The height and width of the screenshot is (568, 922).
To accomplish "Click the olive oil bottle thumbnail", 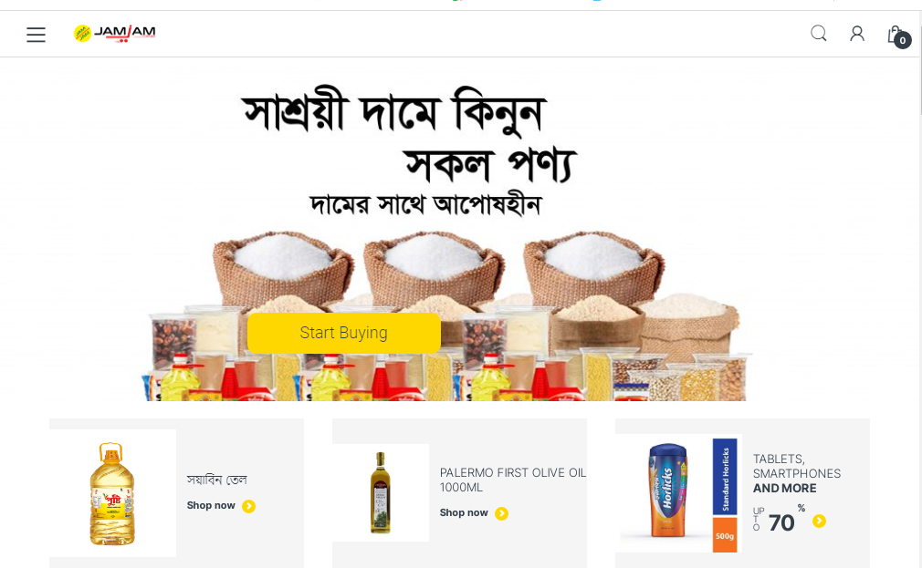I will [381, 493].
